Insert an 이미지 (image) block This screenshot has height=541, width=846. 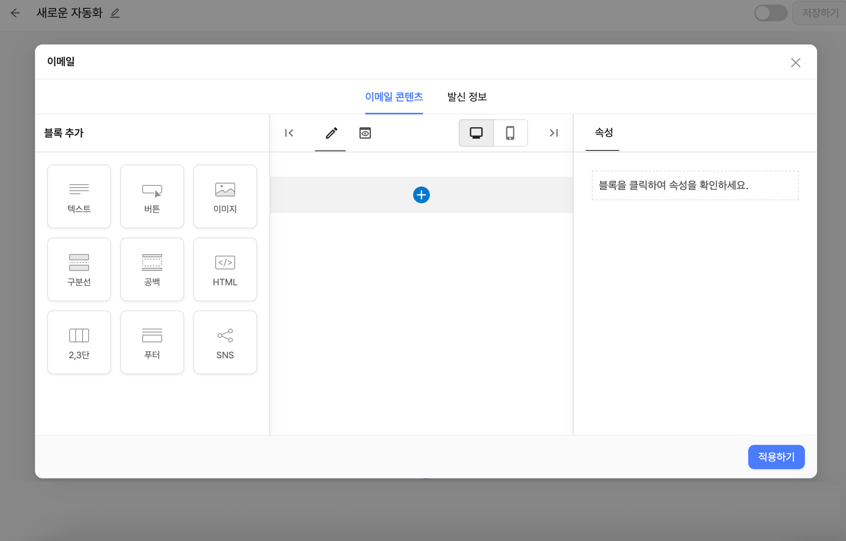(225, 196)
